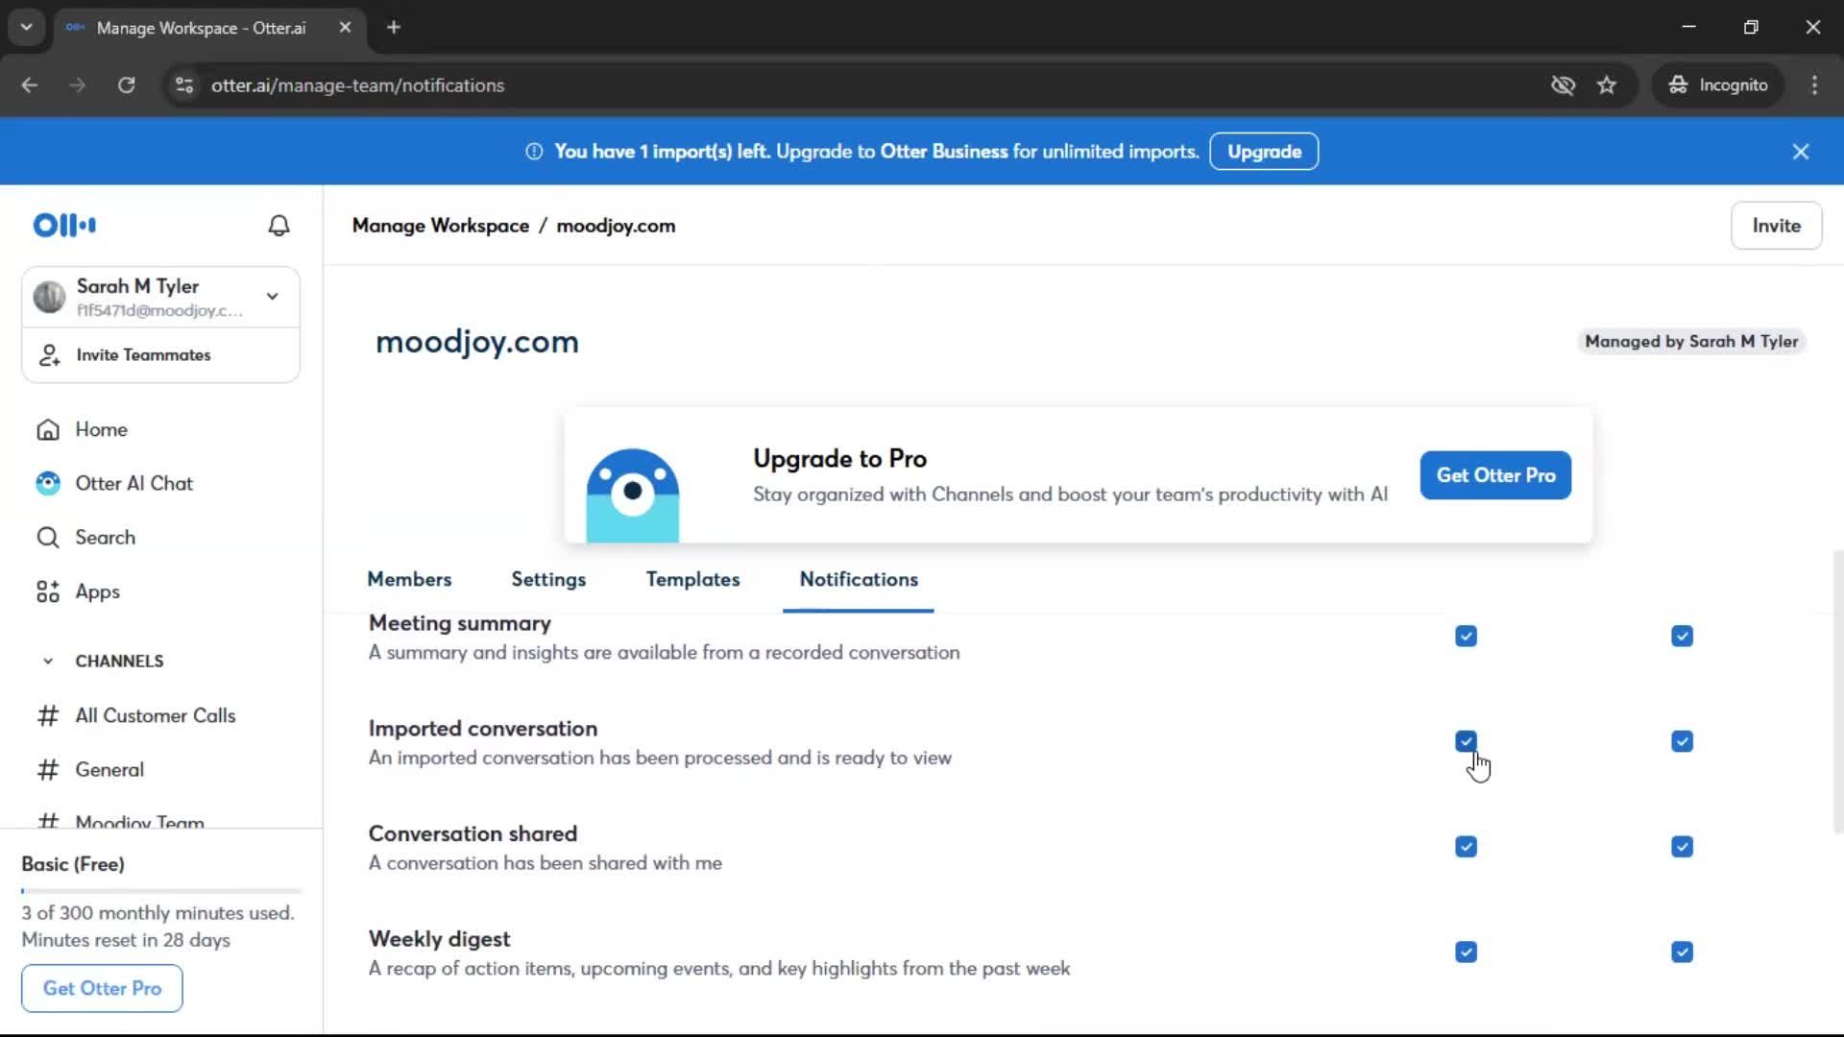
Task: Collapse the CHANNELS section chevron
Action: click(x=48, y=661)
